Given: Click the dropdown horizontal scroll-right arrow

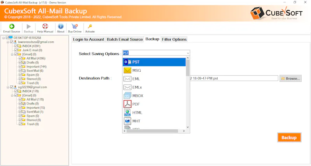Looking at the screenshot, I should click(184, 131).
